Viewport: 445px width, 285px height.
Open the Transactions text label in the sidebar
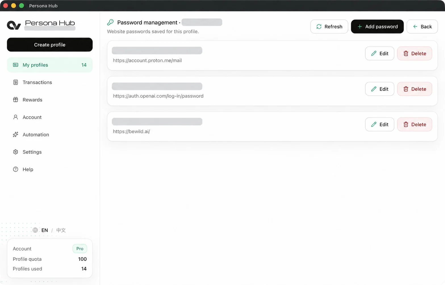[x=37, y=82]
